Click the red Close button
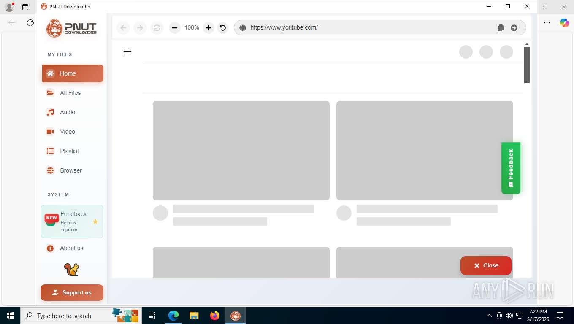This screenshot has height=324, width=574. point(486,265)
